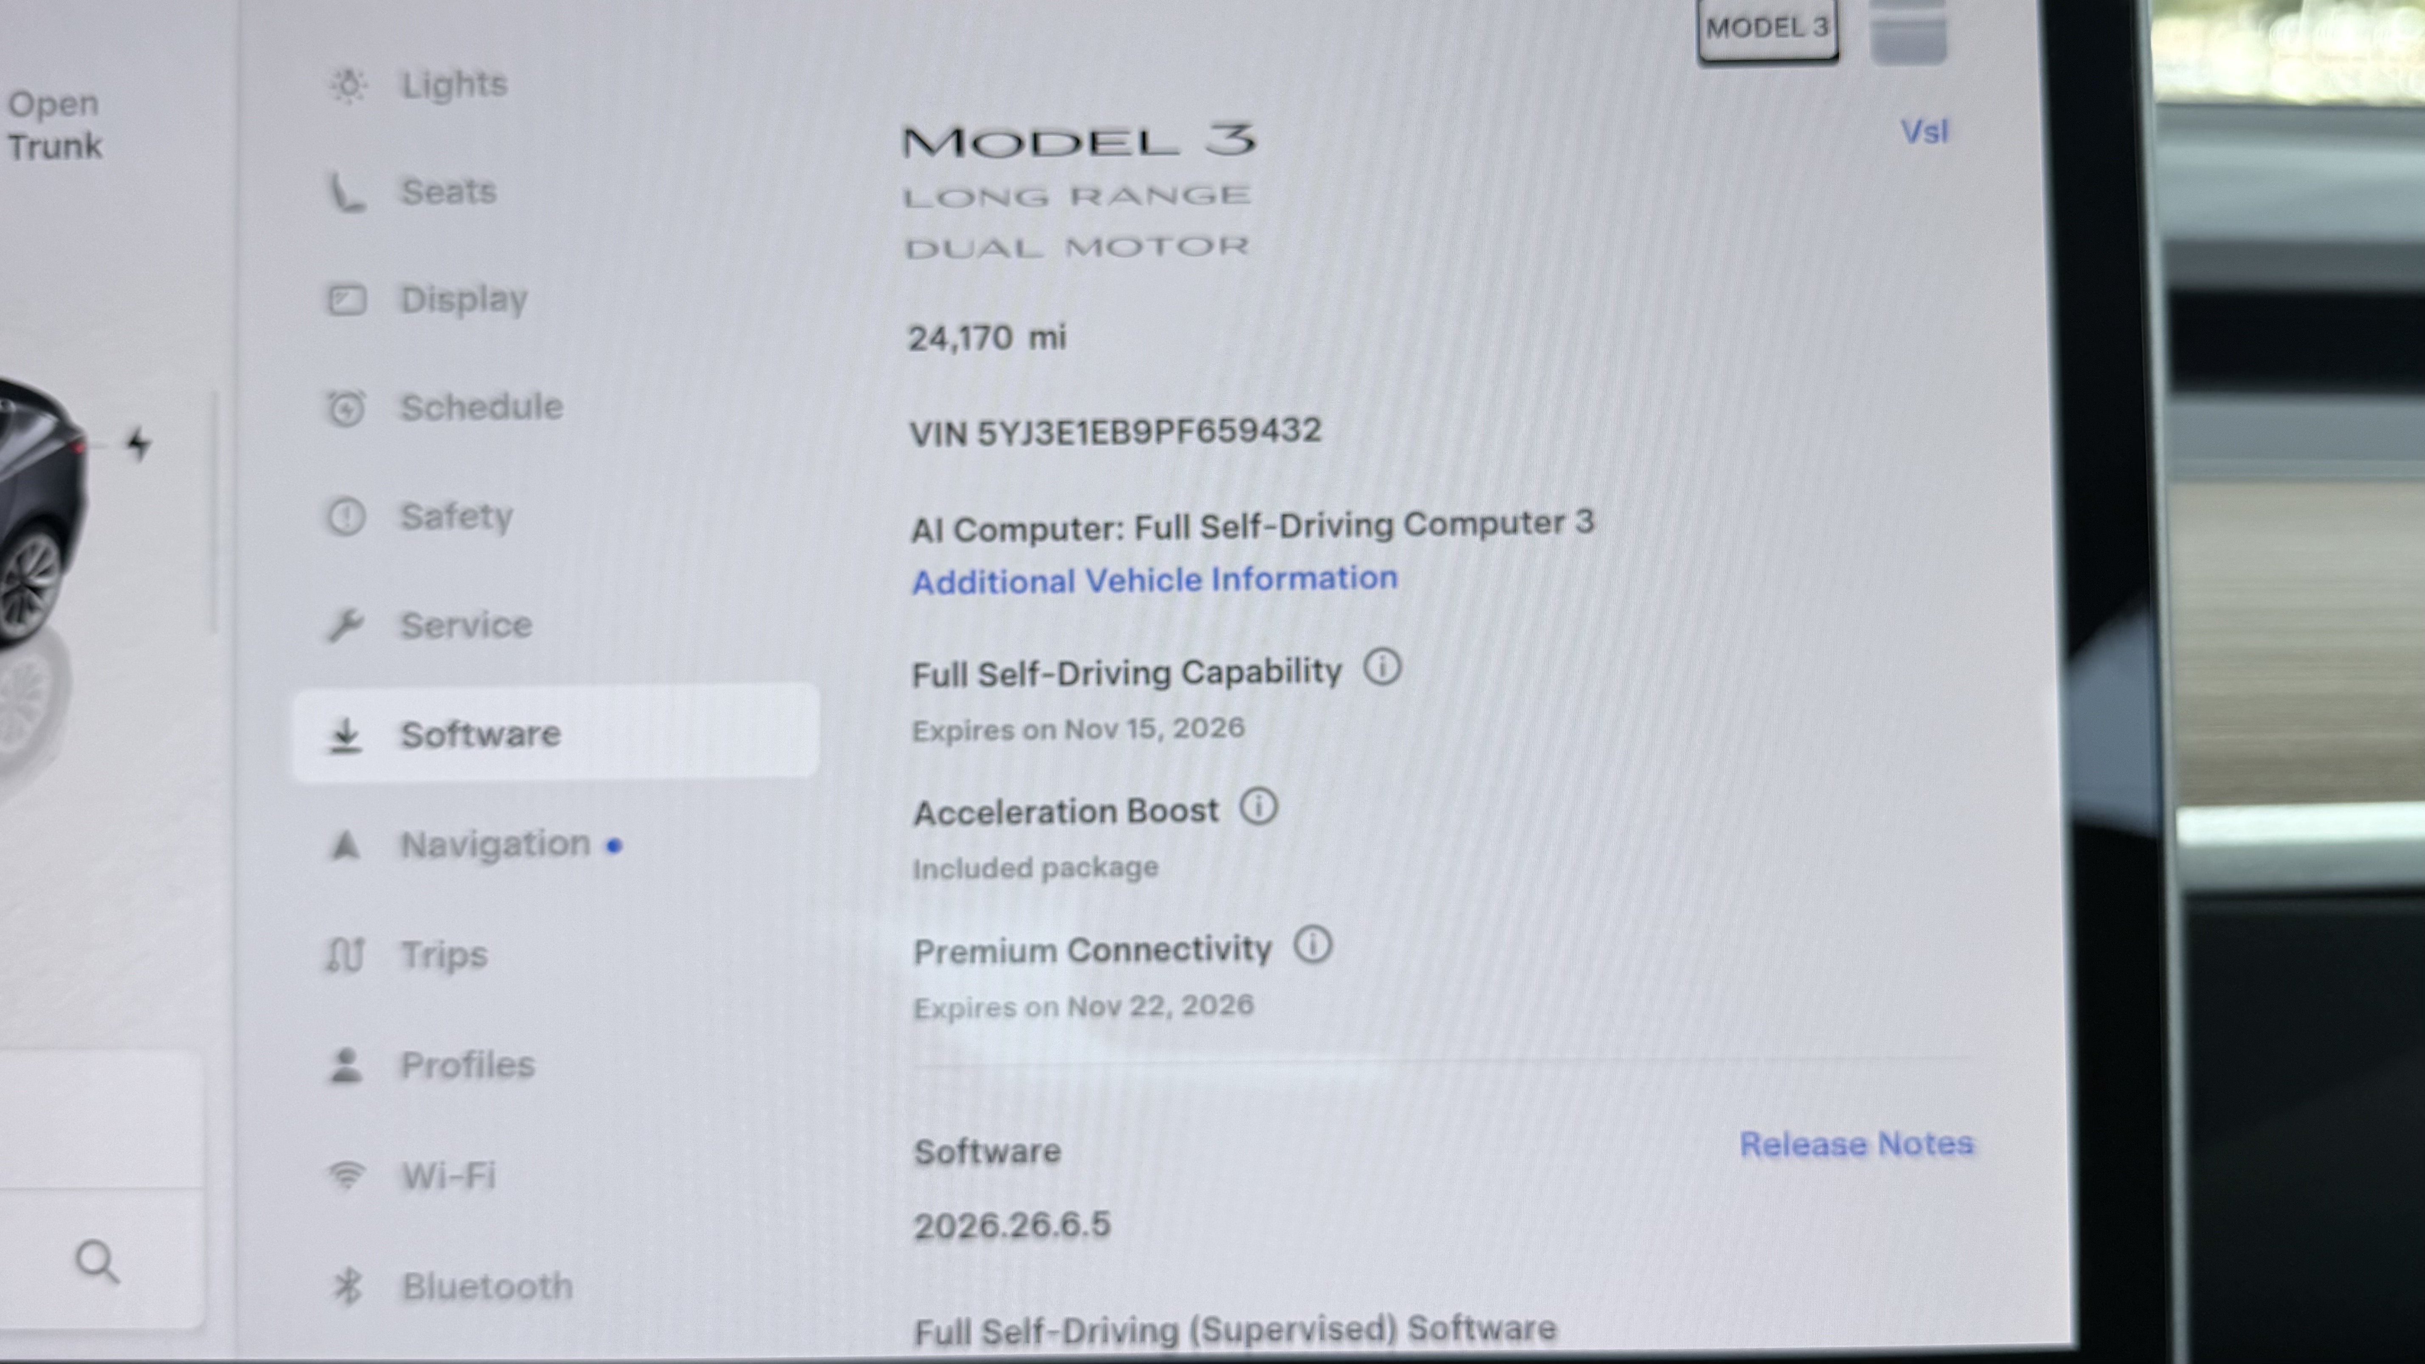This screenshot has height=1364, width=2425.
Task: Tap the Navigation arrow icon
Action: pyautogui.click(x=346, y=844)
